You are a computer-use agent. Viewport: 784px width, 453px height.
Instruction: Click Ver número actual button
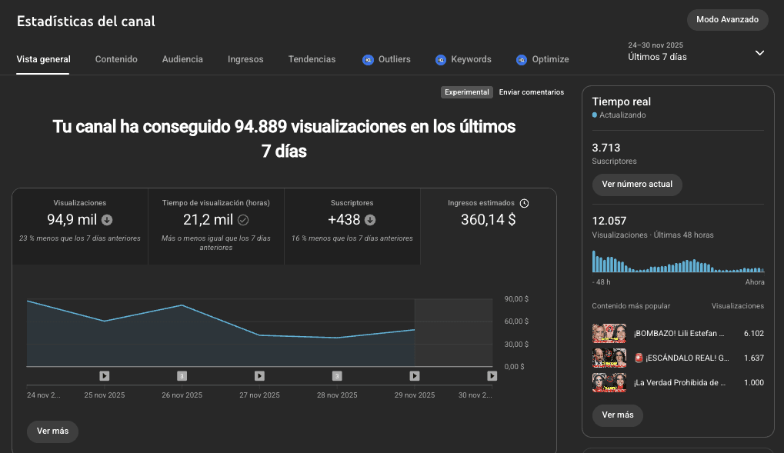637,184
